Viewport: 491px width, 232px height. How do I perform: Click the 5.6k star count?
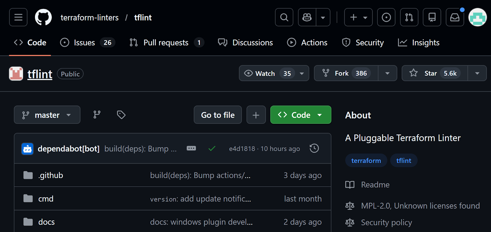pyautogui.click(x=450, y=73)
